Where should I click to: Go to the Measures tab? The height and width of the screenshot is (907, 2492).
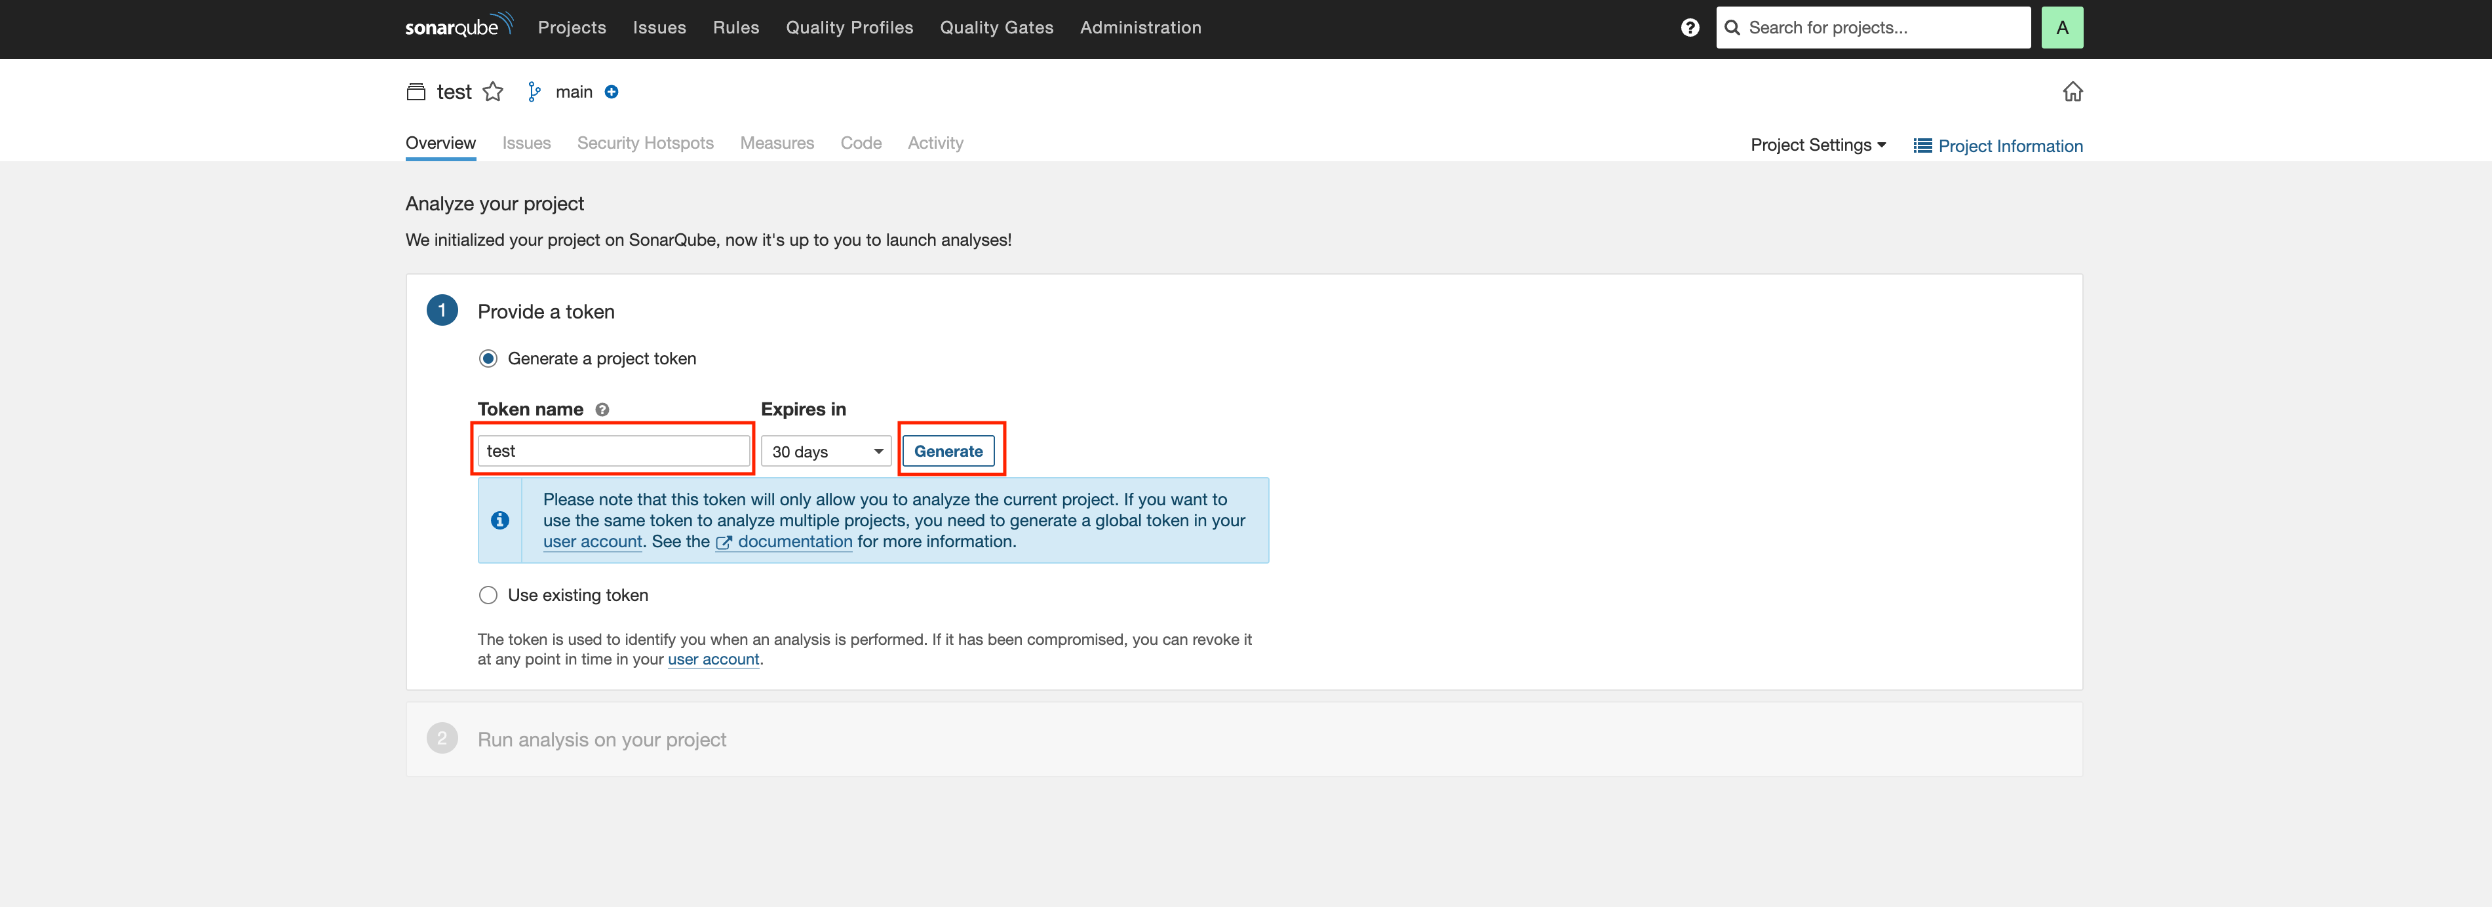click(776, 143)
